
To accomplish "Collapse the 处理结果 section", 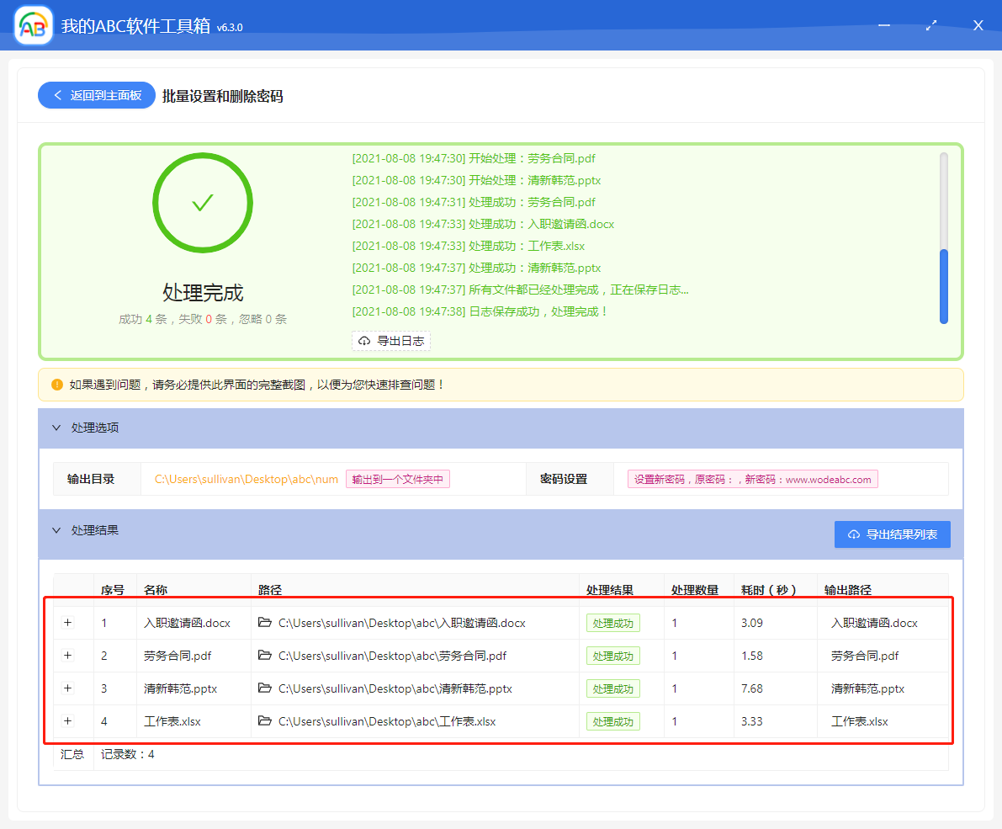I will [58, 529].
